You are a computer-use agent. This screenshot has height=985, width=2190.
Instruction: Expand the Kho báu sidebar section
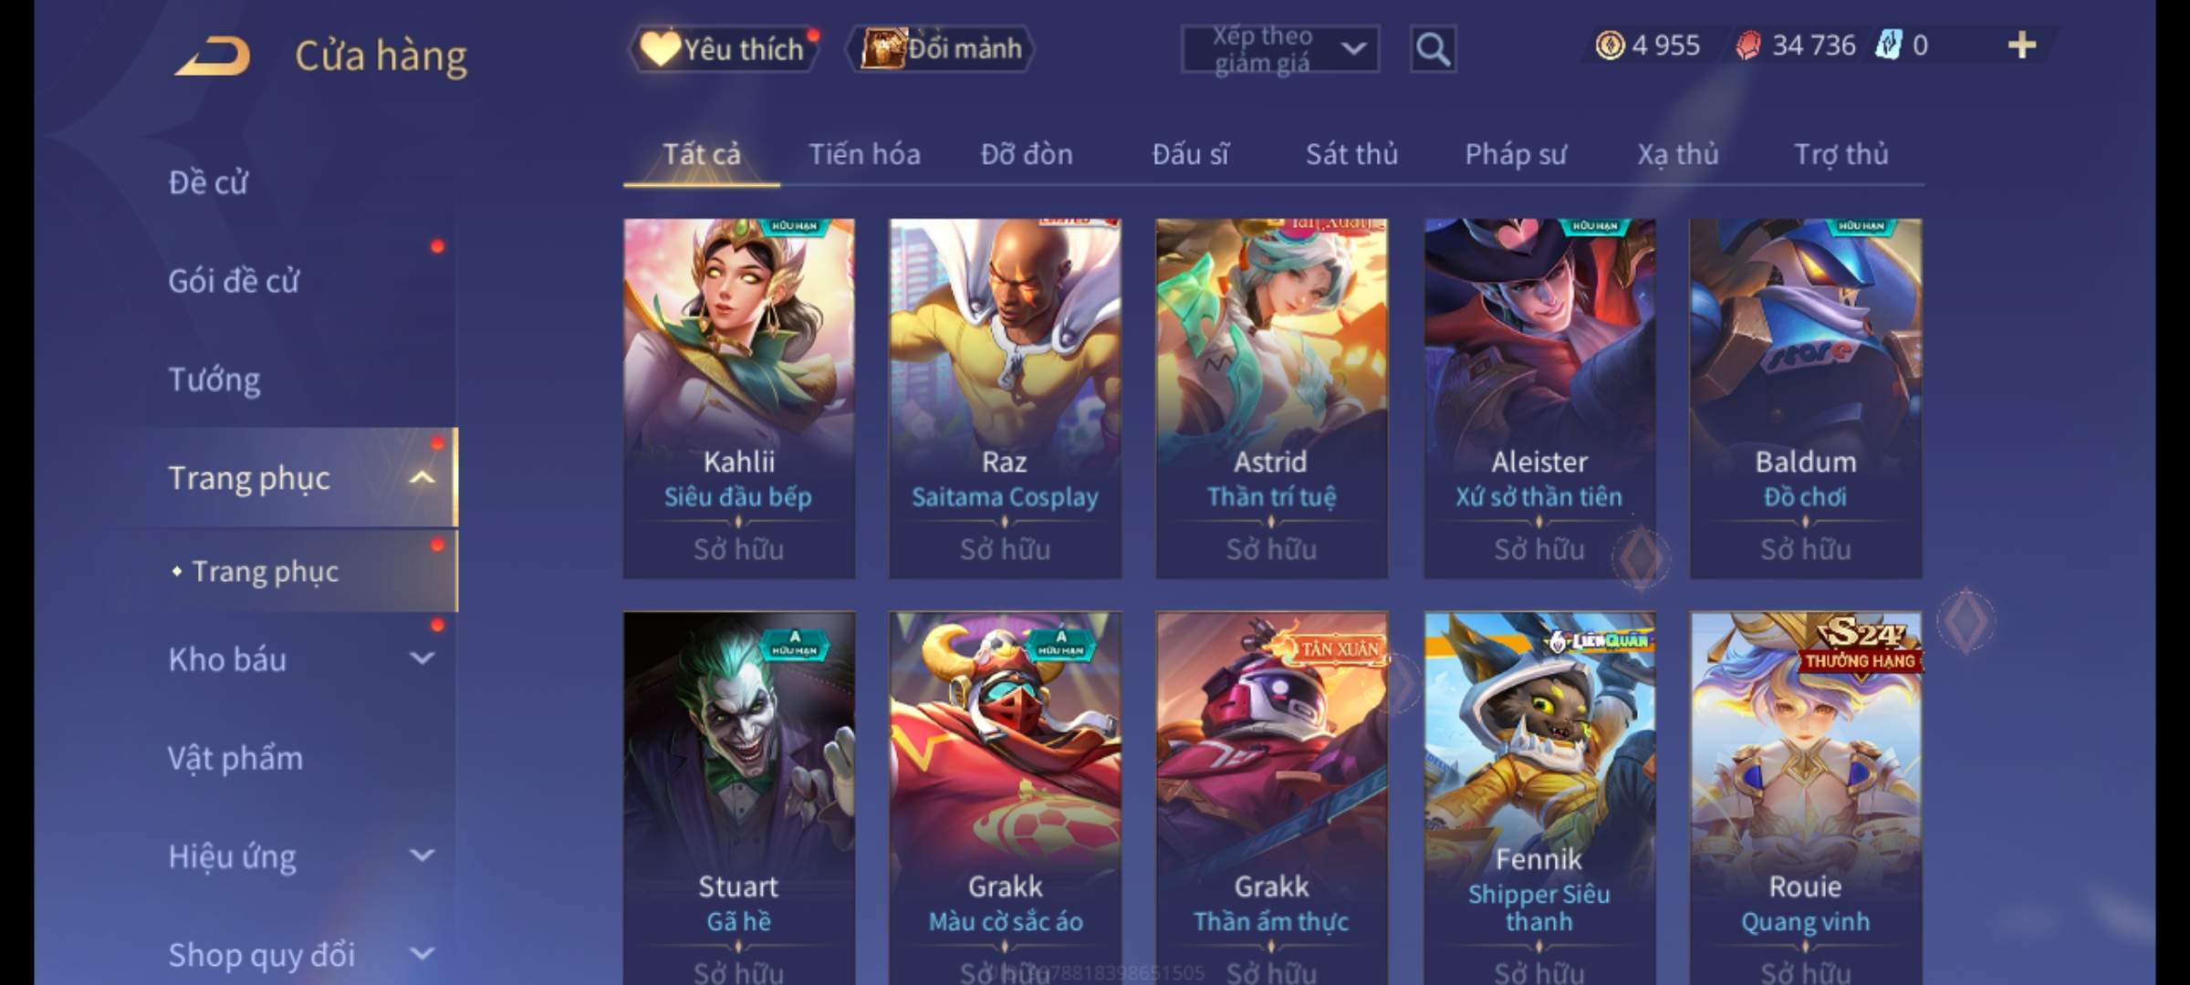coord(422,658)
